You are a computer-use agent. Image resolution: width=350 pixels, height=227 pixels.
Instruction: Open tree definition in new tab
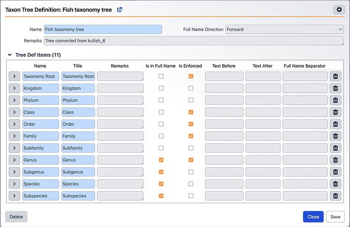tap(120, 10)
